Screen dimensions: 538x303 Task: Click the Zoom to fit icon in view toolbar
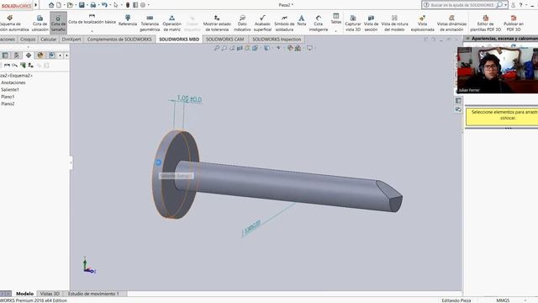pos(217,48)
